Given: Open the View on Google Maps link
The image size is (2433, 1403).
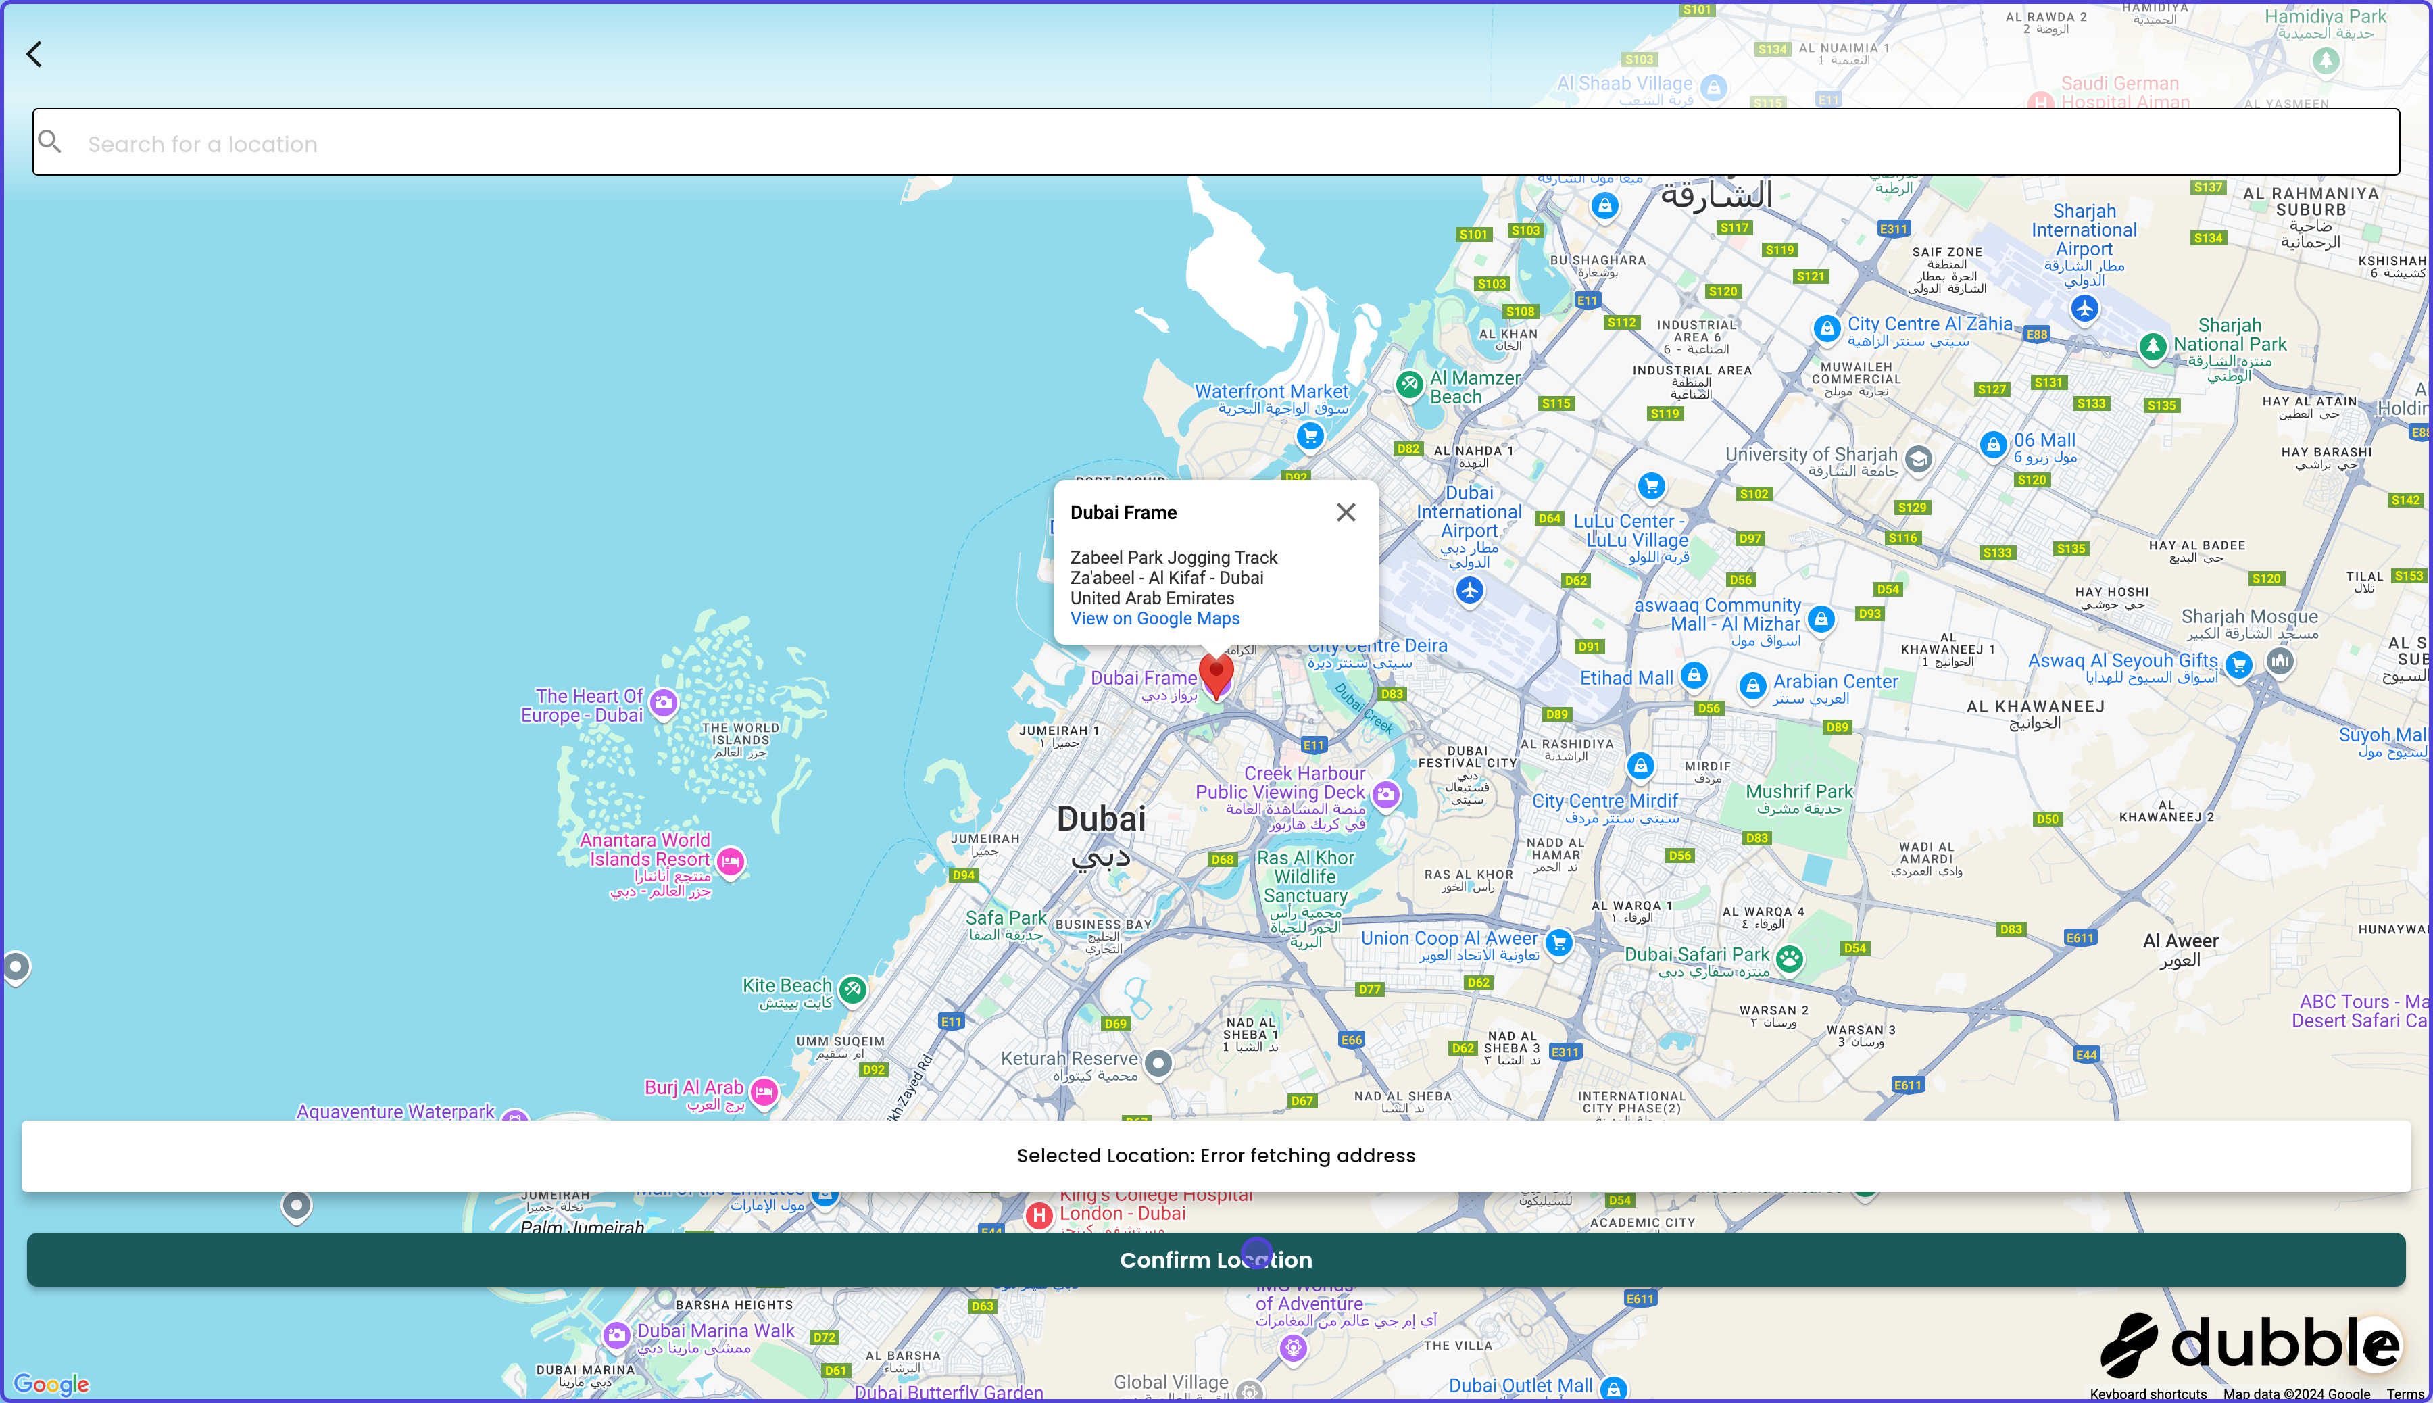Looking at the screenshot, I should (x=1154, y=618).
